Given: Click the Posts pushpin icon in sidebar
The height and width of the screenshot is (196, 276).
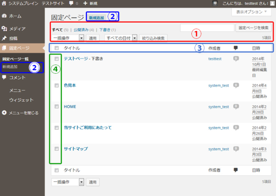Looking at the screenshot, I should coord(5,38).
